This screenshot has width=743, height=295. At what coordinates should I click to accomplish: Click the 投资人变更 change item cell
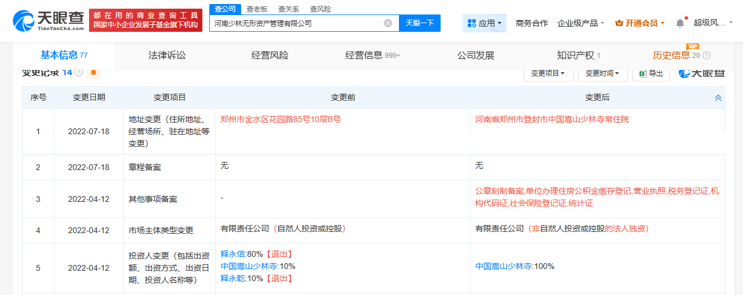(x=169, y=267)
